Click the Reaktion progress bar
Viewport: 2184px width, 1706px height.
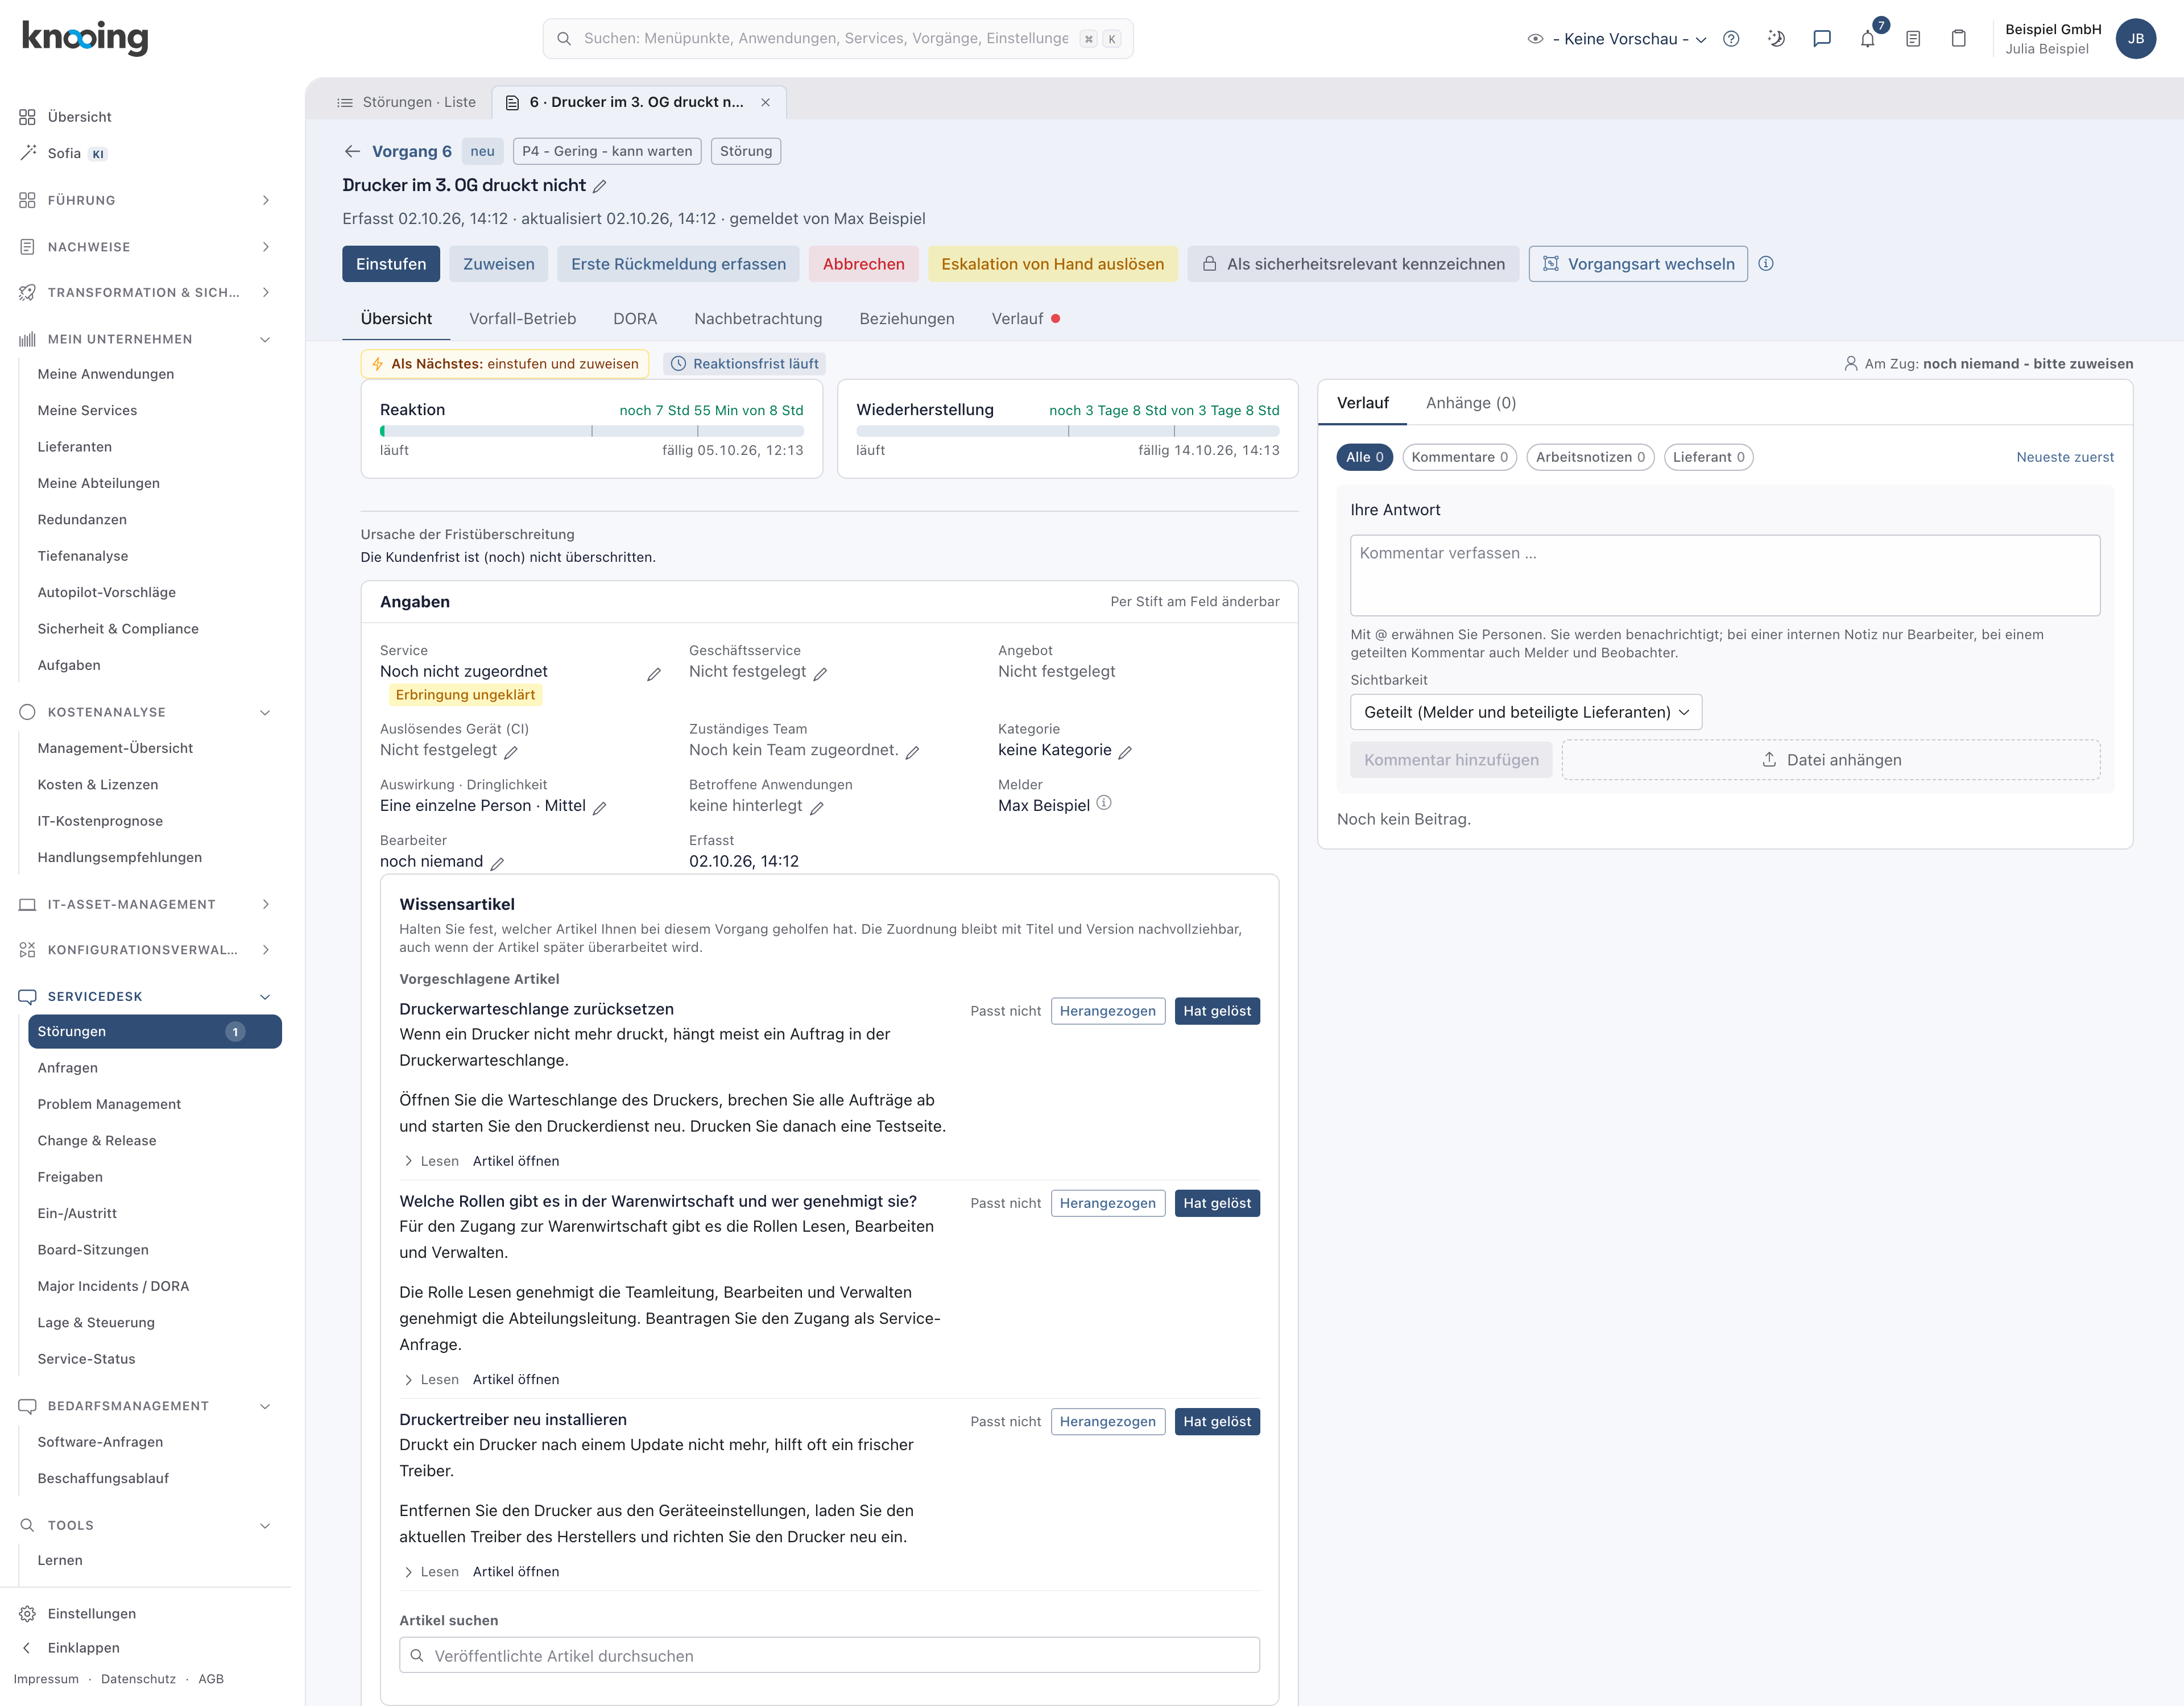pos(591,431)
